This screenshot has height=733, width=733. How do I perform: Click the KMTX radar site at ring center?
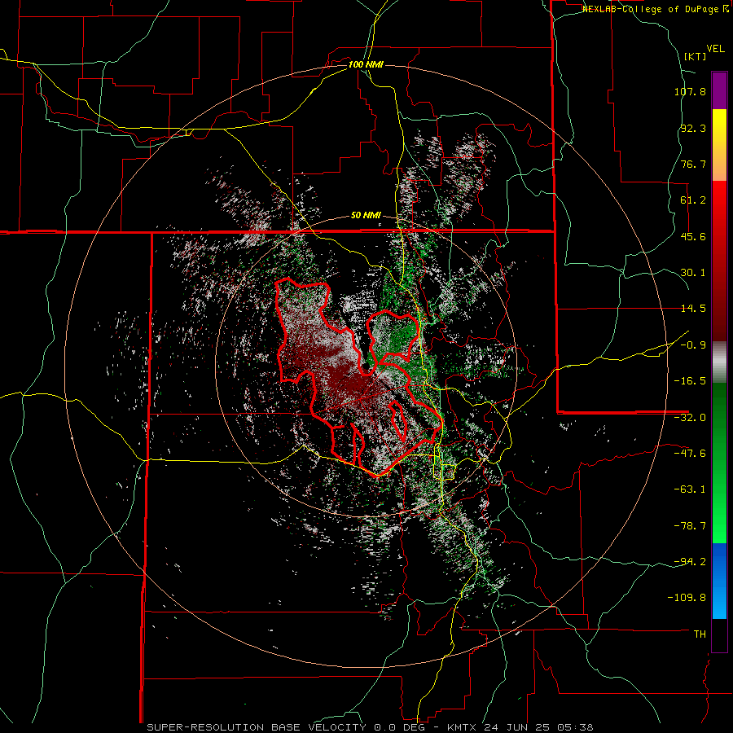pyautogui.click(x=366, y=367)
